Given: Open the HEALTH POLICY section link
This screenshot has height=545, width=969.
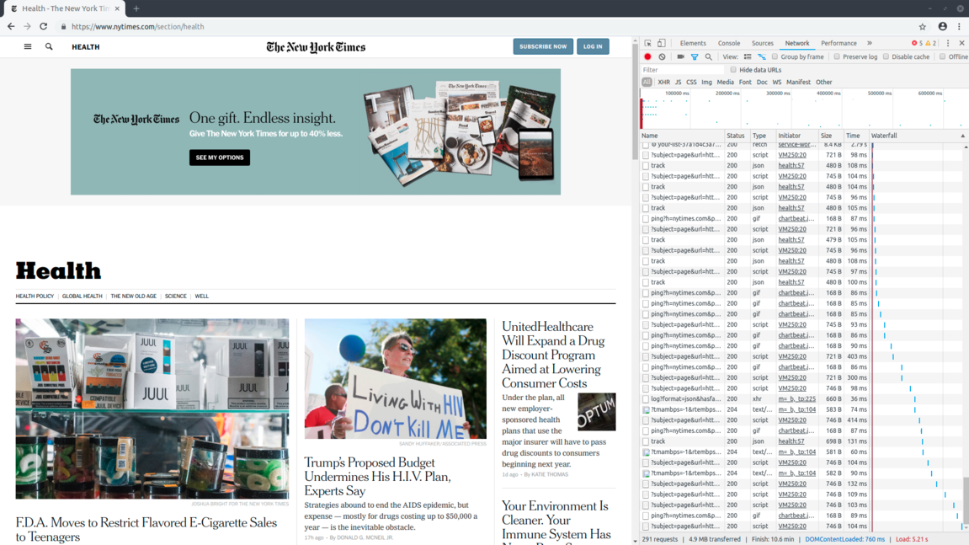Looking at the screenshot, I should (35, 296).
